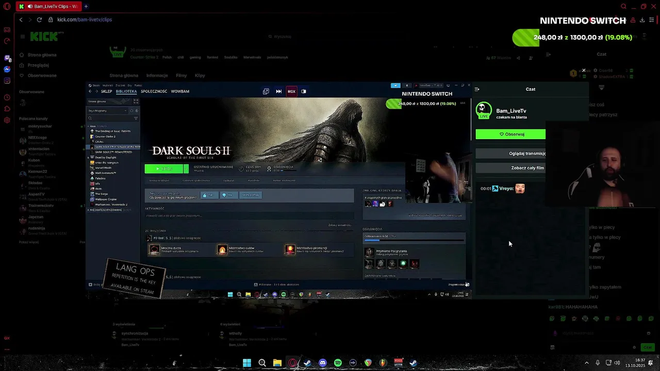Reload the kick.com page
The image size is (660, 371).
39,20
